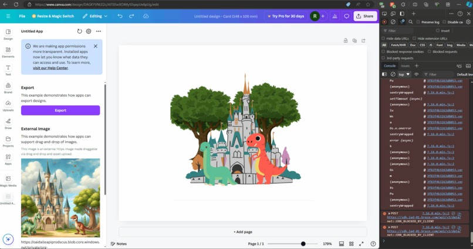Clear the network log
Screen dimensions: 473x249
pyautogui.click(x=393, y=22)
